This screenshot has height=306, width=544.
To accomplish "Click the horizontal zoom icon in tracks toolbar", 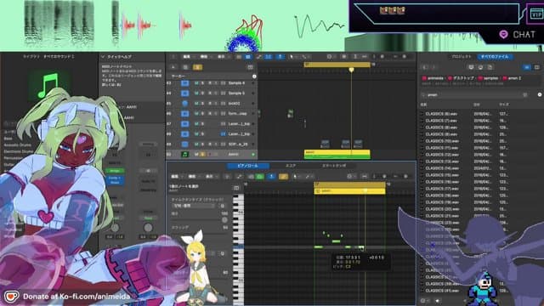I will point(365,57).
